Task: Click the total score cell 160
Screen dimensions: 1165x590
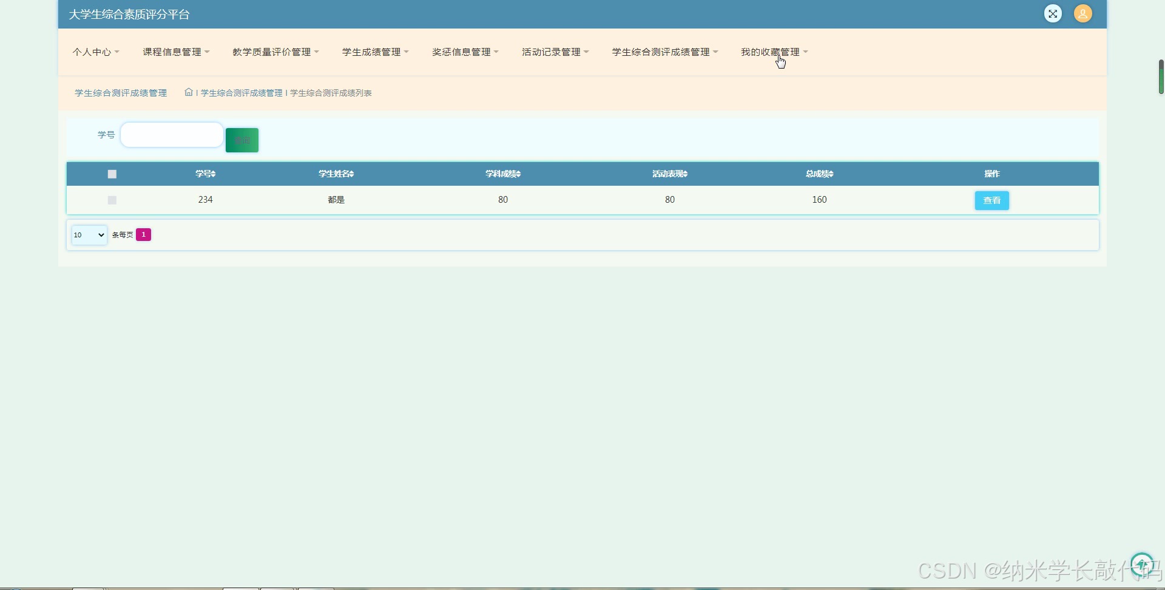Action: pos(820,200)
